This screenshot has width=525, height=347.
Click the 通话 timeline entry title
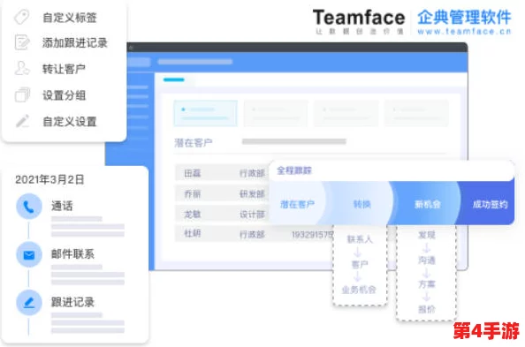tap(62, 206)
